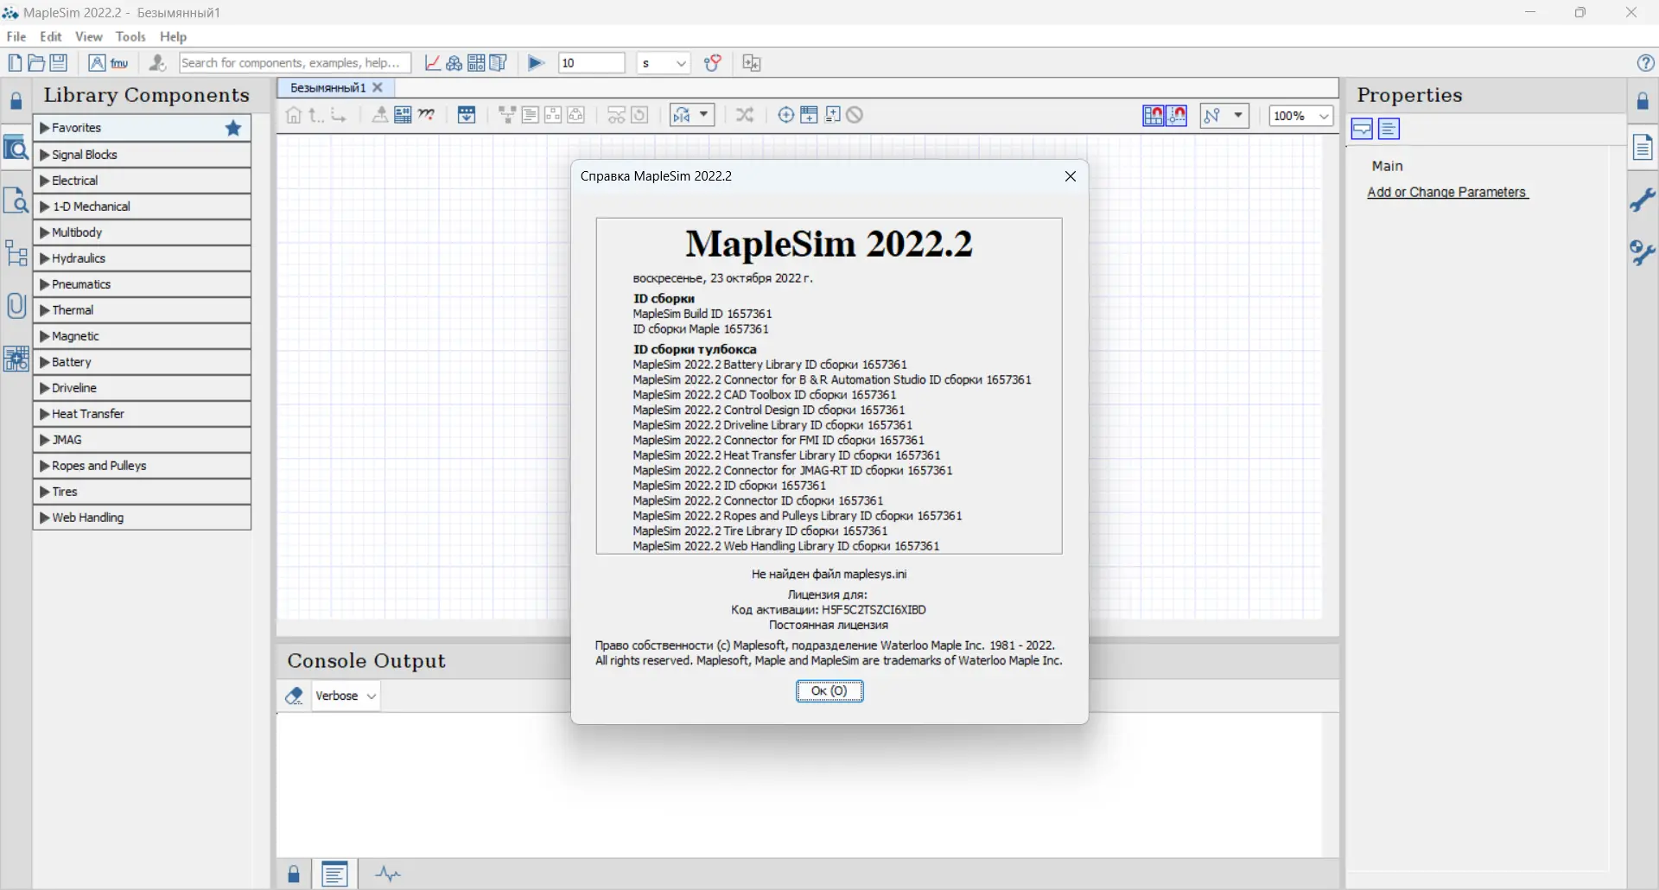Toggle the Console Output lock

click(294, 874)
